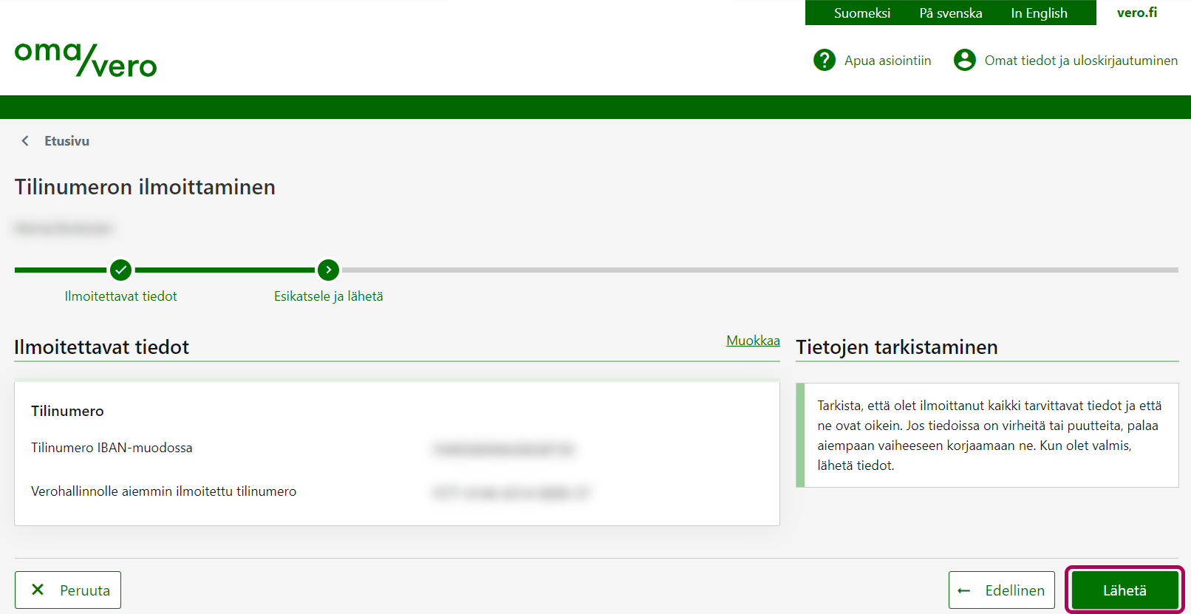This screenshot has width=1191, height=614.
Task: Switch language to Suomeksi
Action: click(861, 13)
